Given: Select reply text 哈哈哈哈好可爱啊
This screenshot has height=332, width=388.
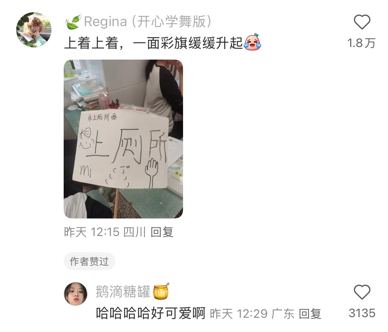Looking at the screenshot, I should (x=151, y=313).
